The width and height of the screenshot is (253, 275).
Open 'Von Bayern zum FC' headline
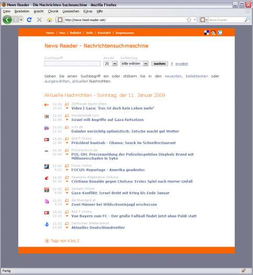134,216
